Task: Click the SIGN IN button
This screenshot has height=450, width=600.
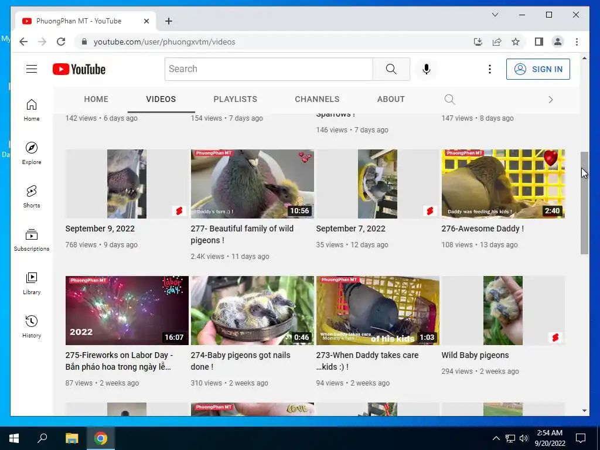Action: (538, 69)
